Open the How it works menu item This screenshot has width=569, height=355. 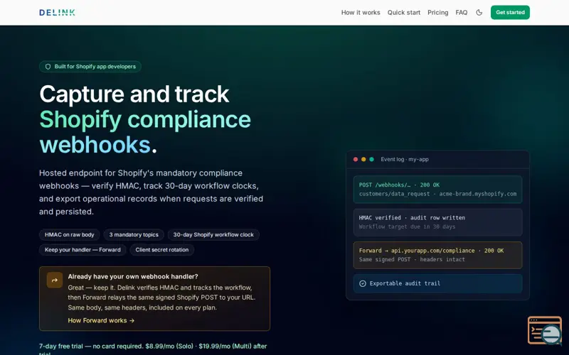361,12
